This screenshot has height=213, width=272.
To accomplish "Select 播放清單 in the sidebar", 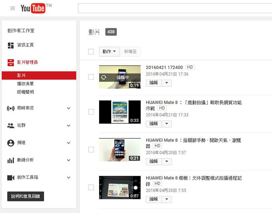I will click(25, 84).
